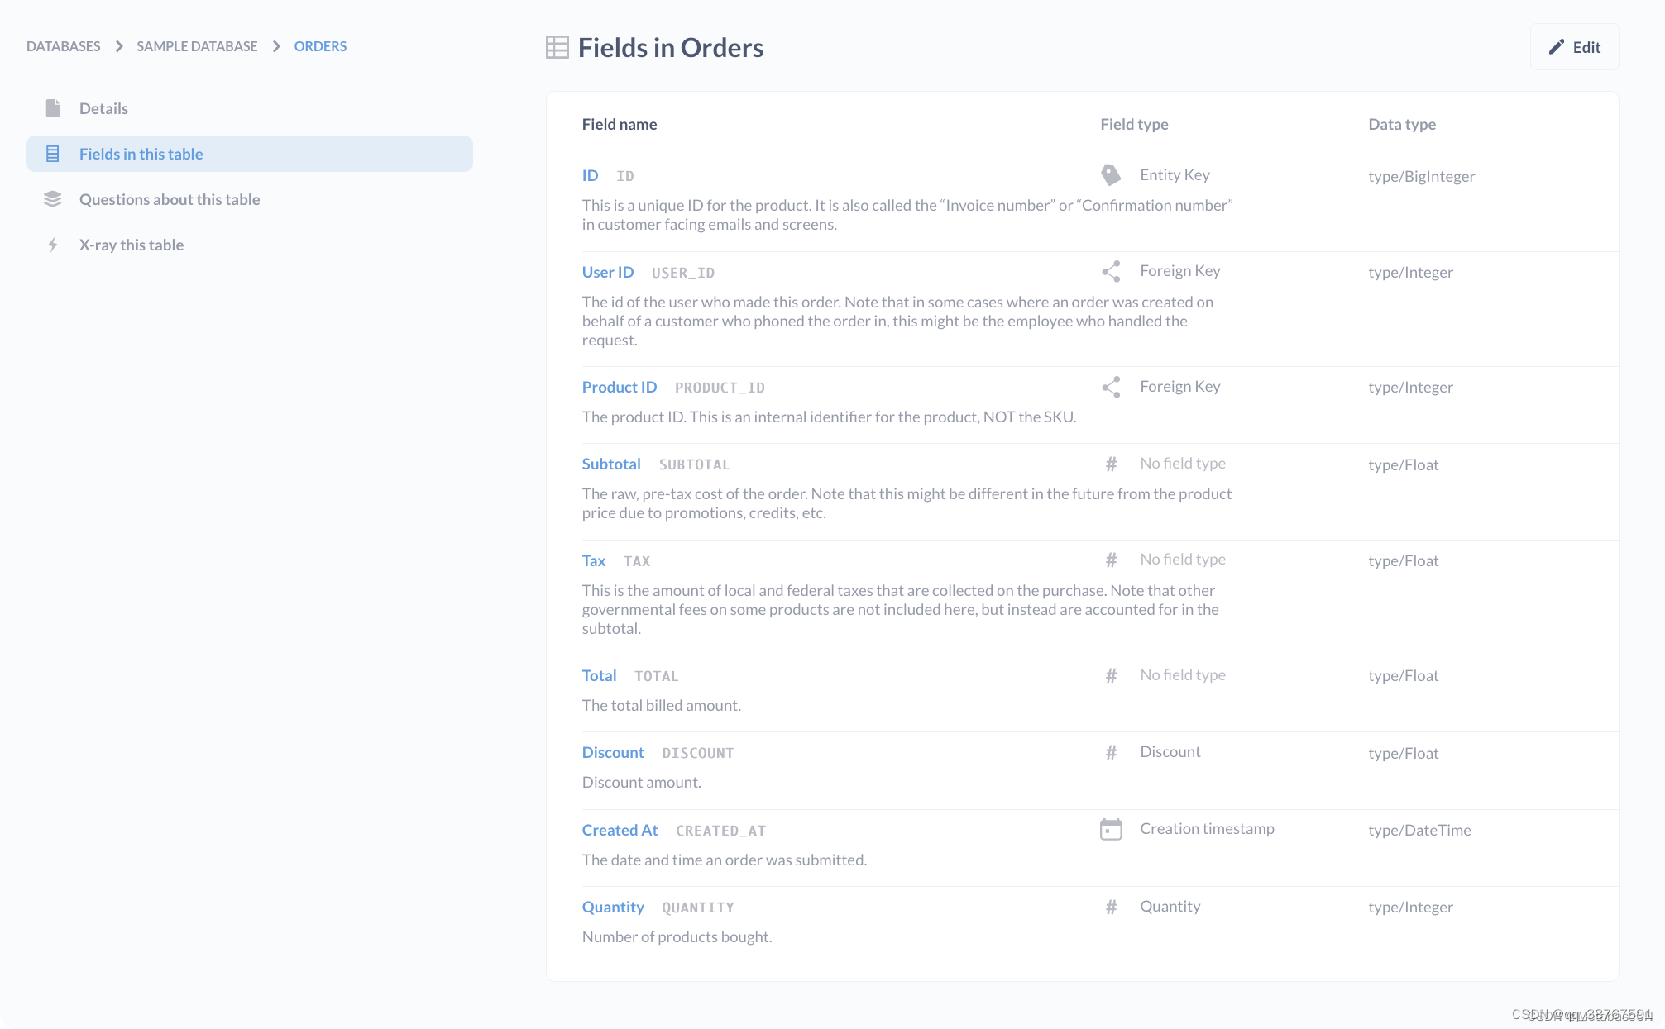Screen dimensions: 1665x1029
Task: Click the Created At calendar icon
Action: [x=1111, y=829]
